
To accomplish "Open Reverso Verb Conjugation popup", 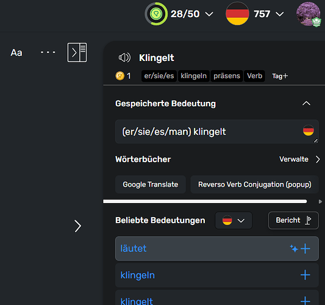I will (254, 184).
